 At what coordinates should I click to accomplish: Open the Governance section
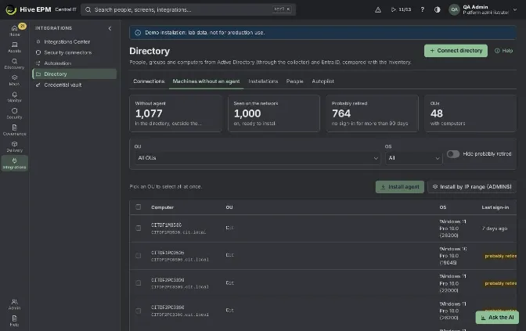pyautogui.click(x=14, y=130)
